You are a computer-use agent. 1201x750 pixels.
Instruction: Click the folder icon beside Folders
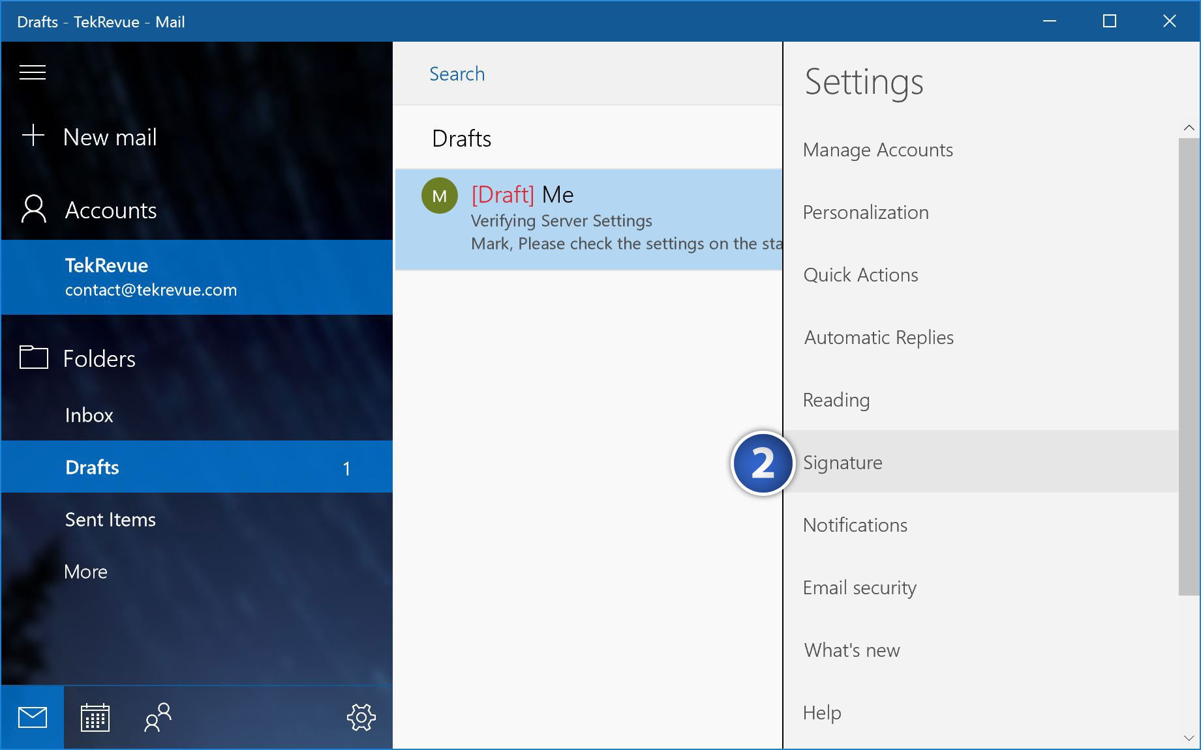[33, 357]
